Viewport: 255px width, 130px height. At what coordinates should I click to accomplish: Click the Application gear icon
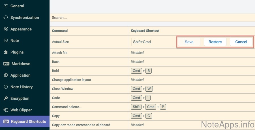coord(6,75)
